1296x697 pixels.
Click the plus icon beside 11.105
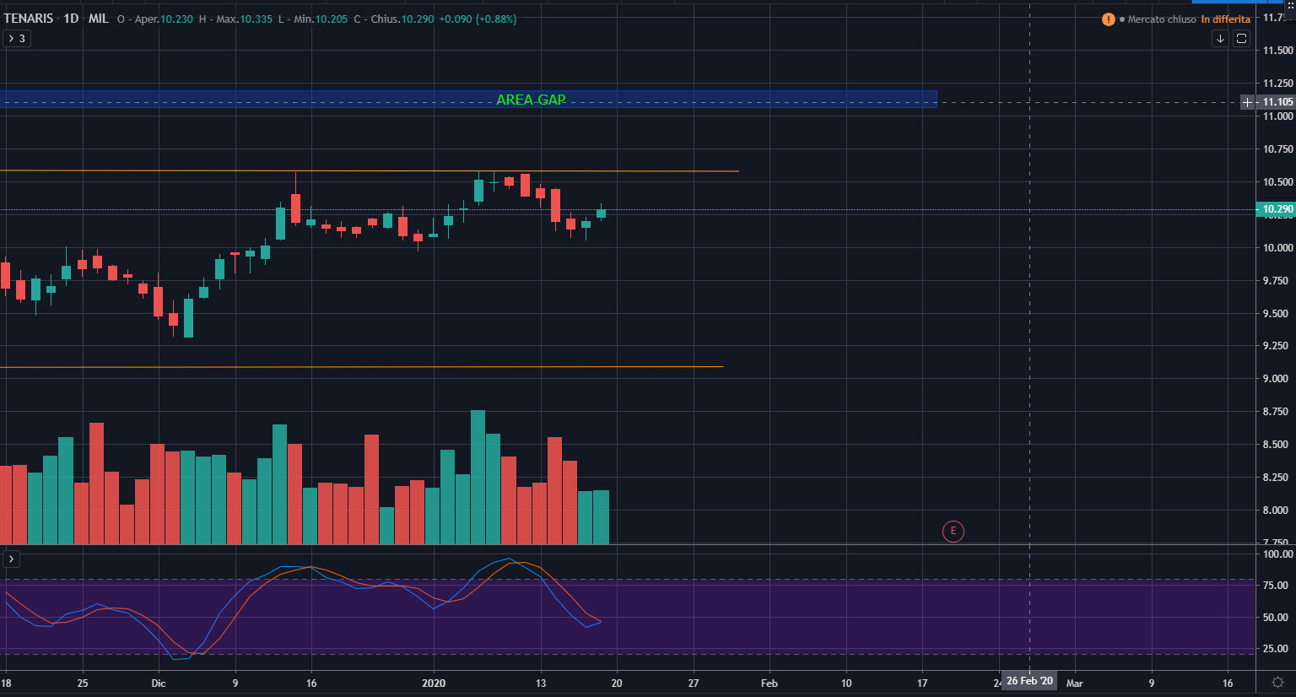pos(1248,102)
